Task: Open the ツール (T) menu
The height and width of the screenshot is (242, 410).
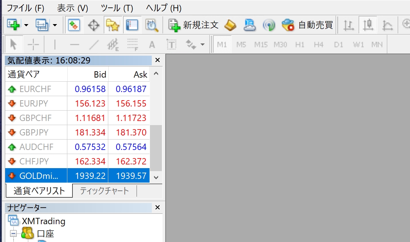Action: click(117, 8)
